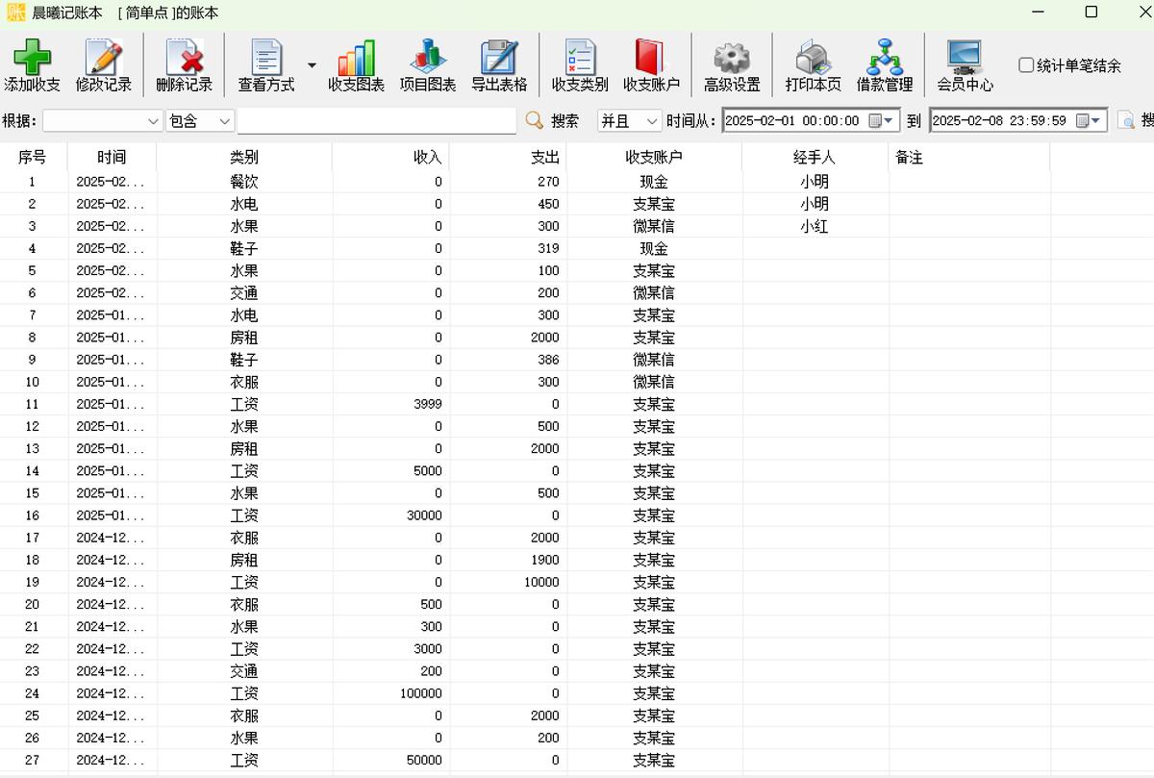Select income 100000 in row 24
1154x778 pixels.
click(421, 693)
